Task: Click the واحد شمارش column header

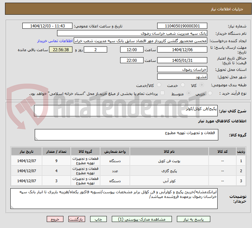Action: (x=115, y=151)
